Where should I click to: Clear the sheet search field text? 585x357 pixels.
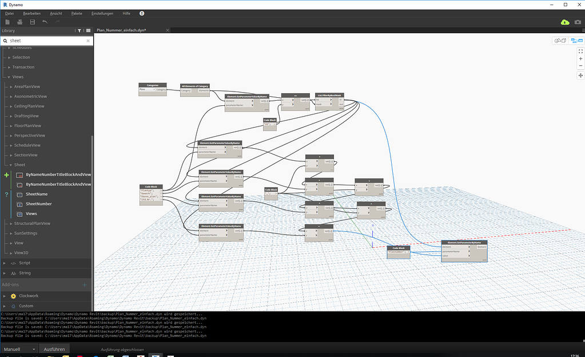click(89, 41)
